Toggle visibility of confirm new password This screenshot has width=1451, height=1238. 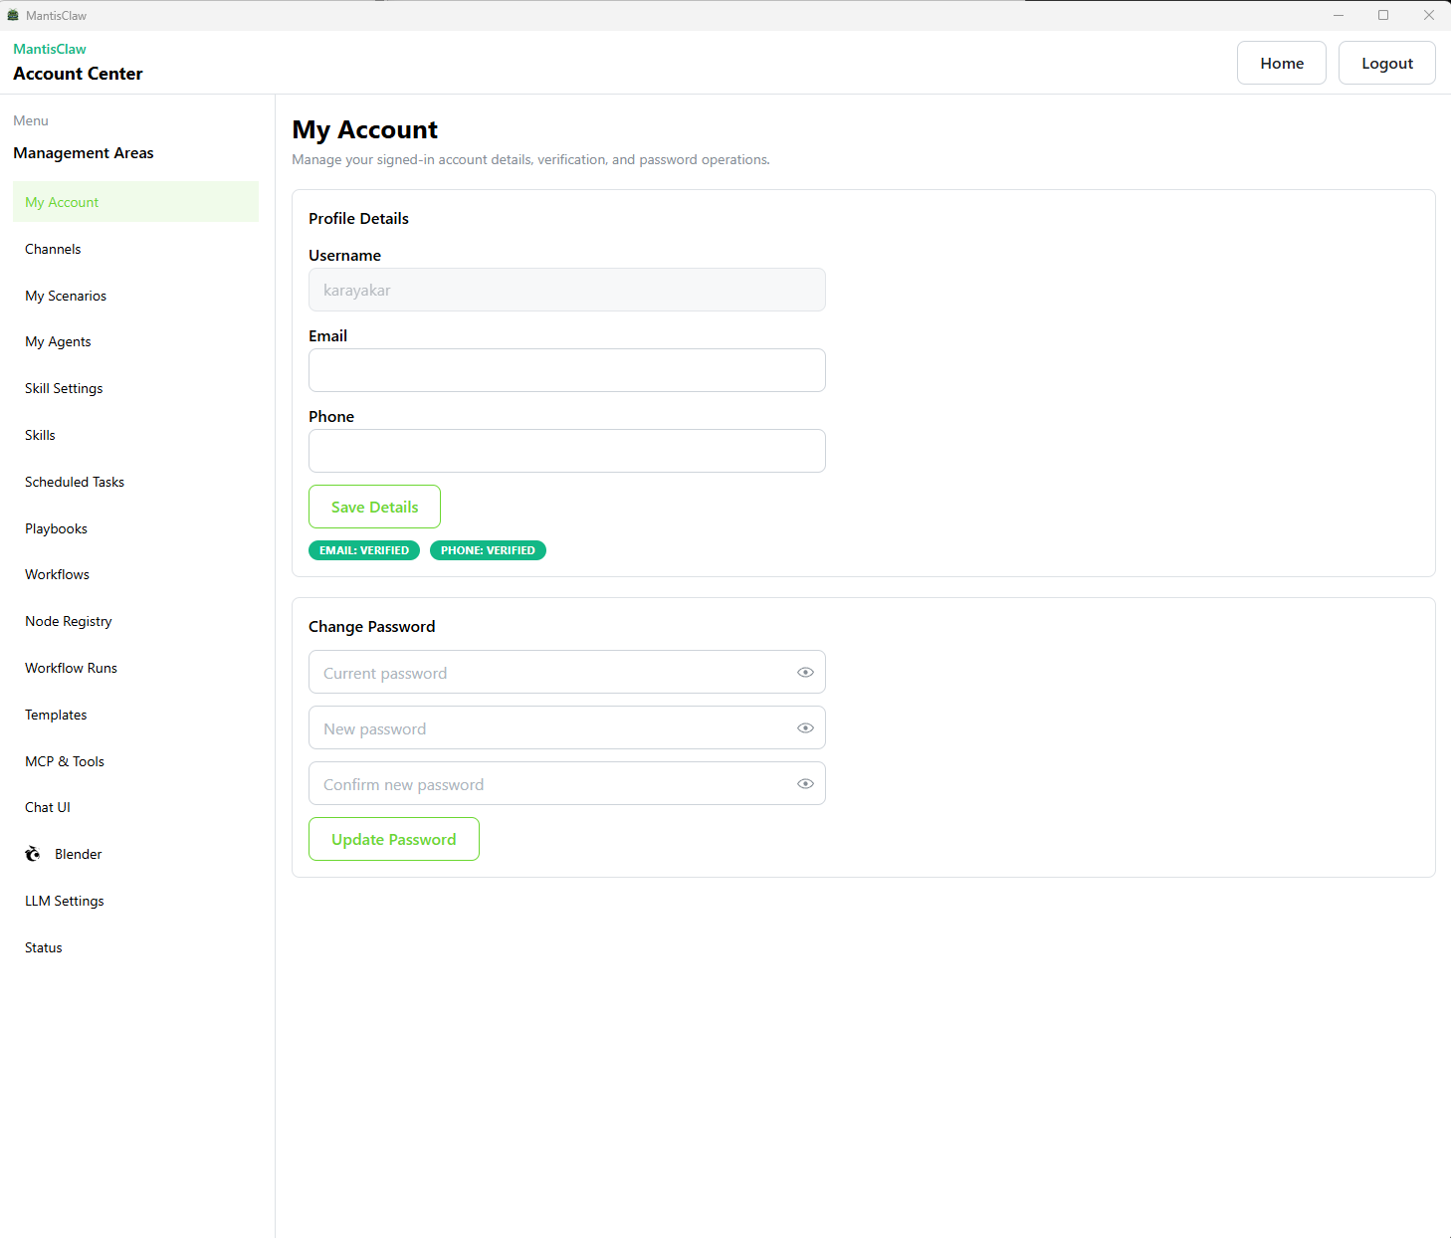pos(805,784)
